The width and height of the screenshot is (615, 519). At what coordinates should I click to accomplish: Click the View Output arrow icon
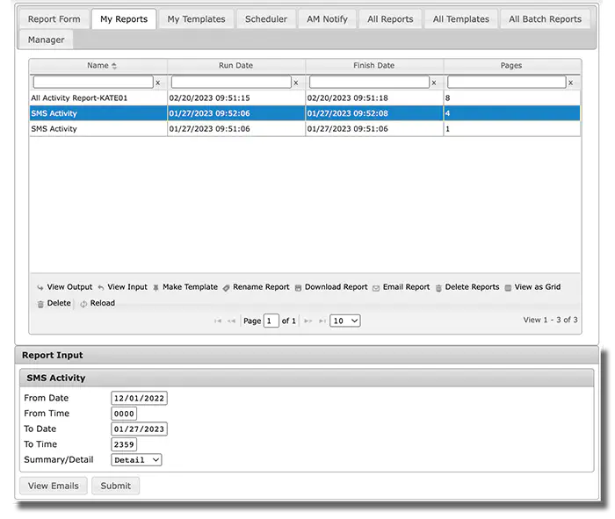(x=40, y=288)
